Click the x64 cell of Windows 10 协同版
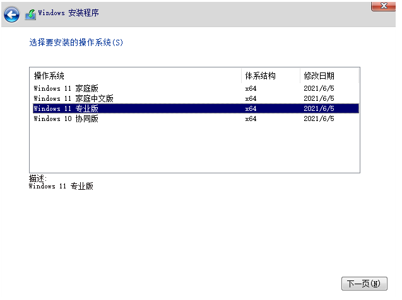 (251, 118)
